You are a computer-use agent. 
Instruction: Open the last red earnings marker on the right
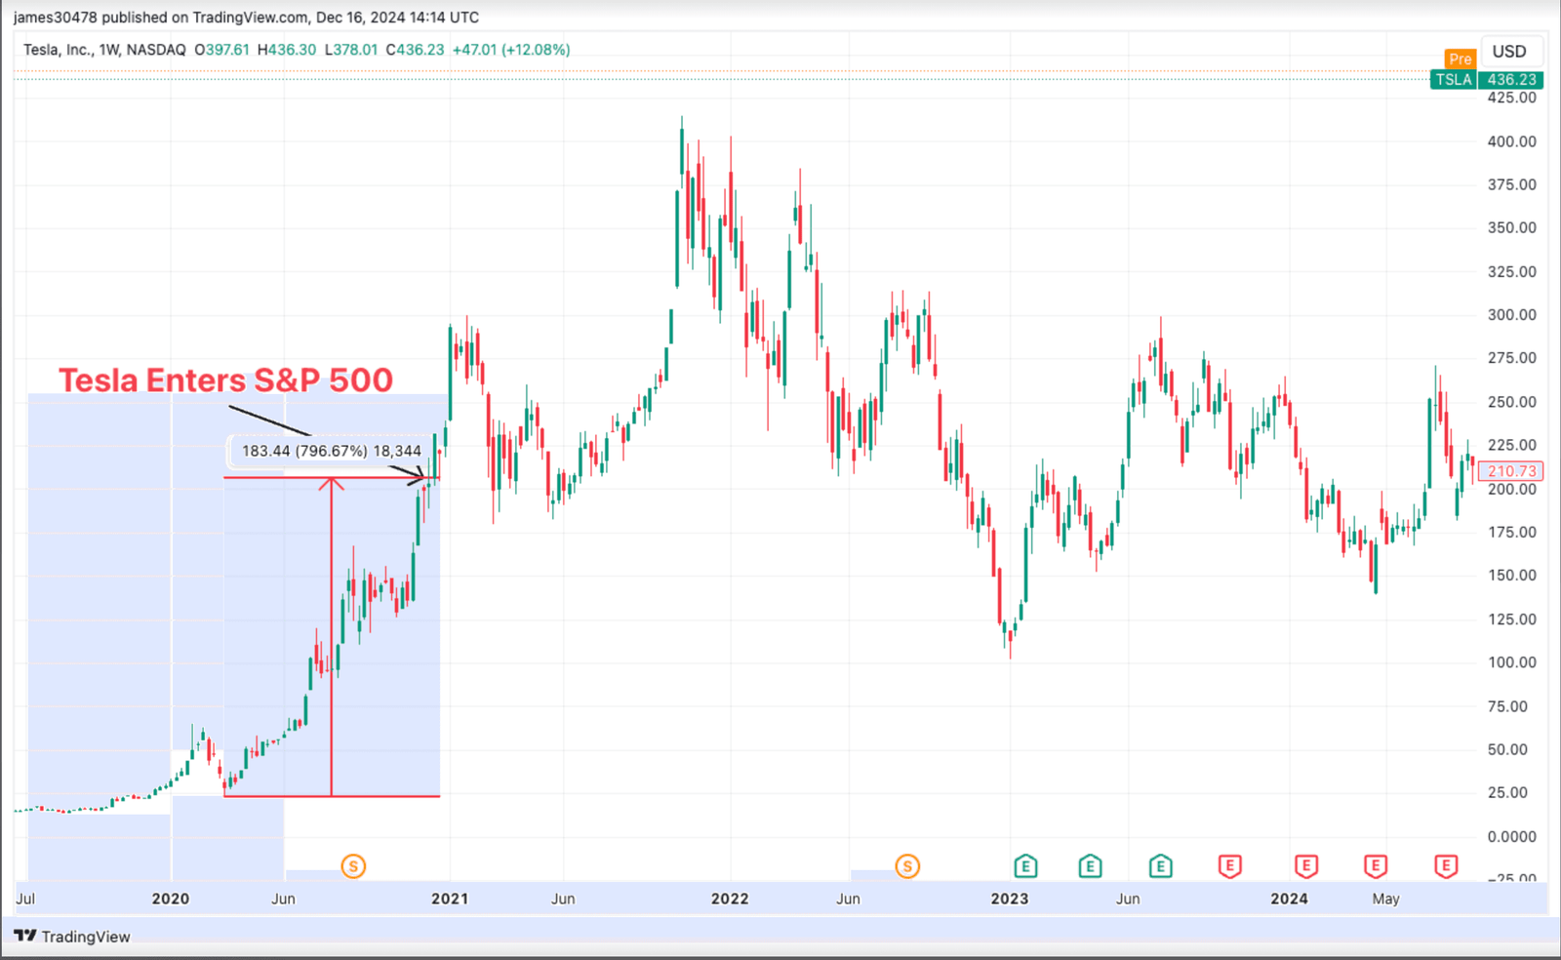pos(1446,865)
